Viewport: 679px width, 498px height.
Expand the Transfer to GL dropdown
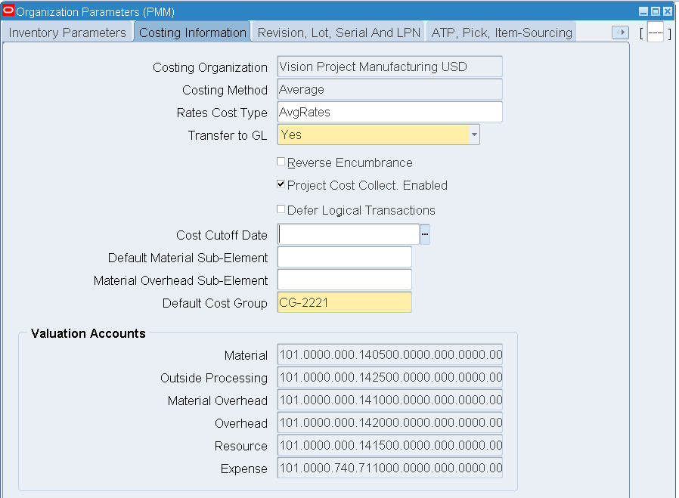pyautogui.click(x=474, y=135)
